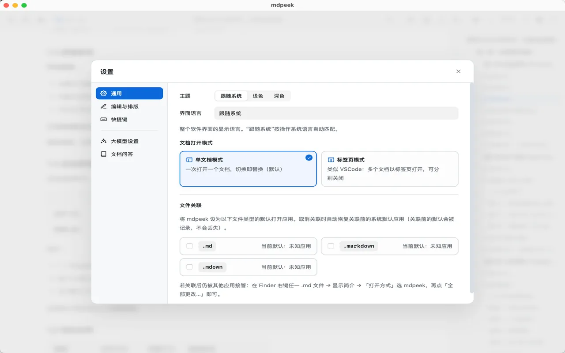Click the blue checkmark on 单文档模式
This screenshot has height=353, width=565.
click(309, 158)
